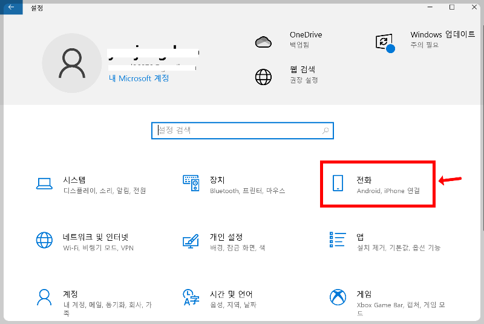
Task: Open the 장치 keyboard and speaker icon
Action: (x=191, y=183)
